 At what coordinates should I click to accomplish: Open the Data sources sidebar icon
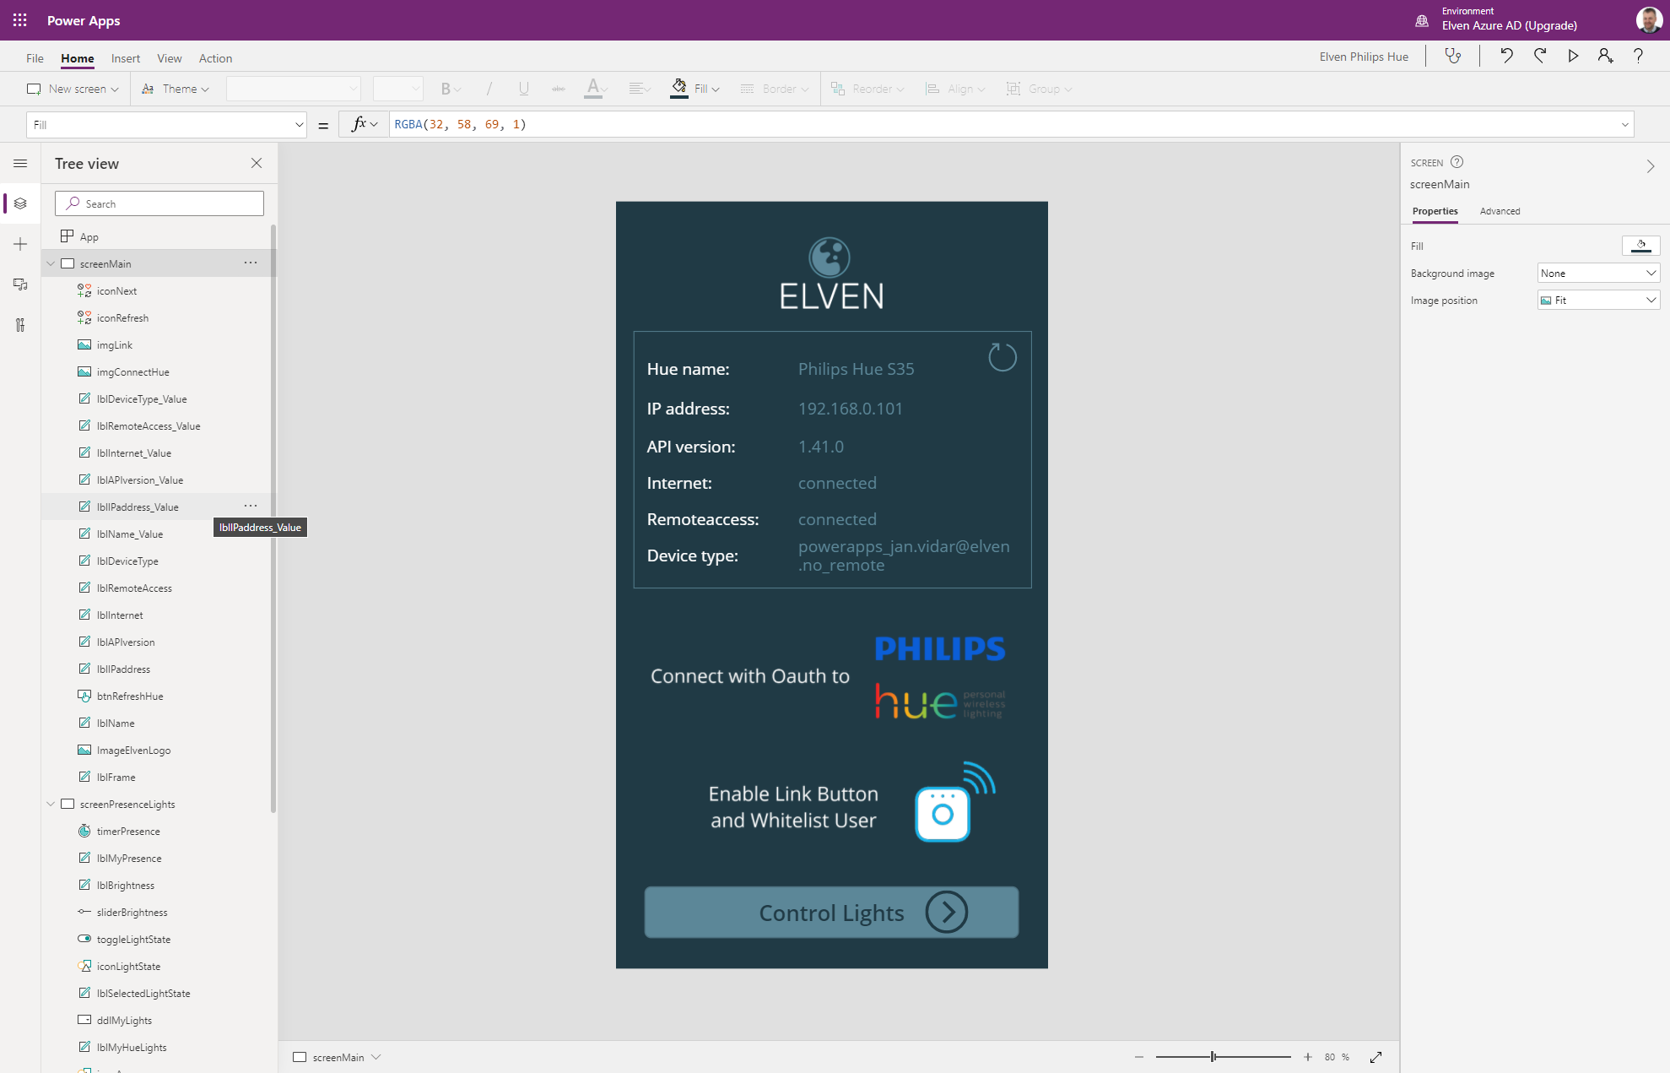point(20,285)
